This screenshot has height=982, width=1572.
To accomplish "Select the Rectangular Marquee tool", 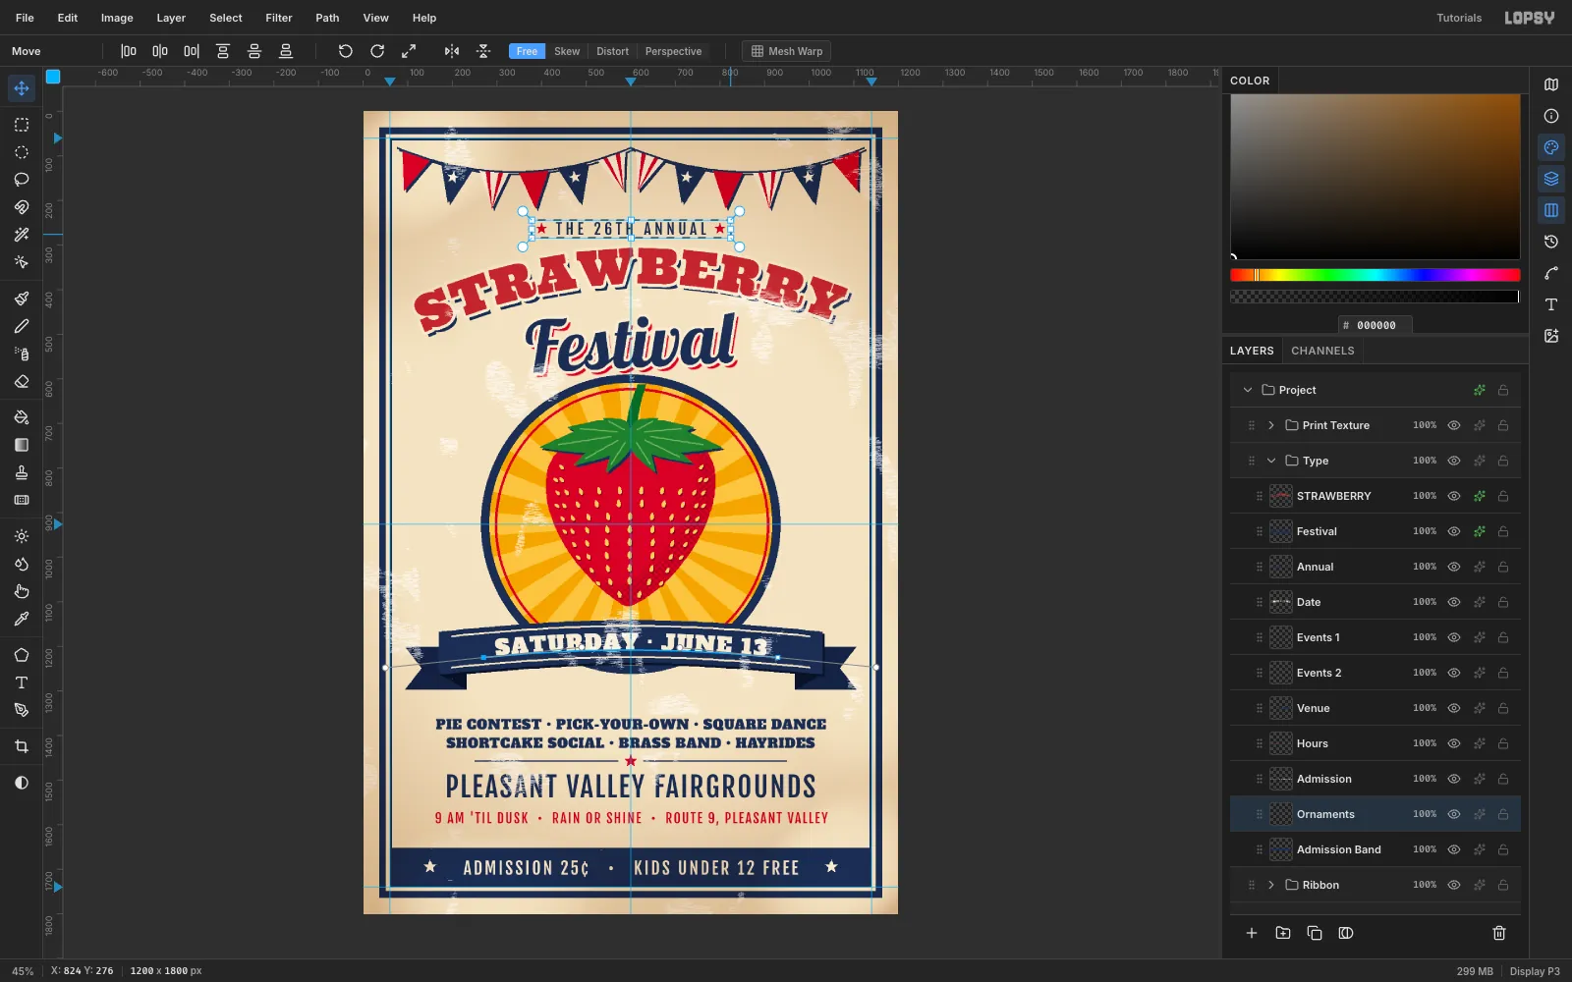I will pos(22,125).
